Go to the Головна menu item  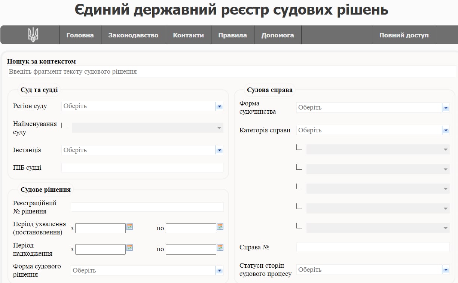(80, 35)
